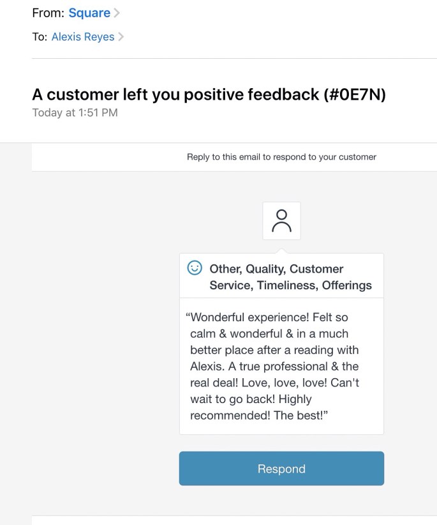Click the feedback ID #0E7N in subject
437x525 pixels.
click(355, 95)
